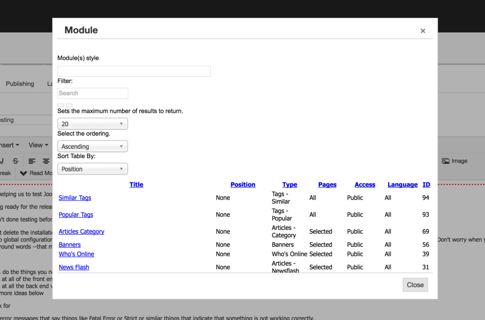Toggle strikethrough in the background editor toolbar

[16, 161]
